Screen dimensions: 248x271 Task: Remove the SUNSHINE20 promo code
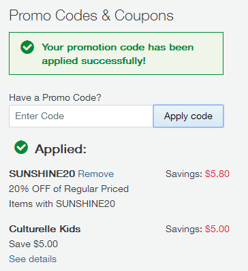(96, 174)
